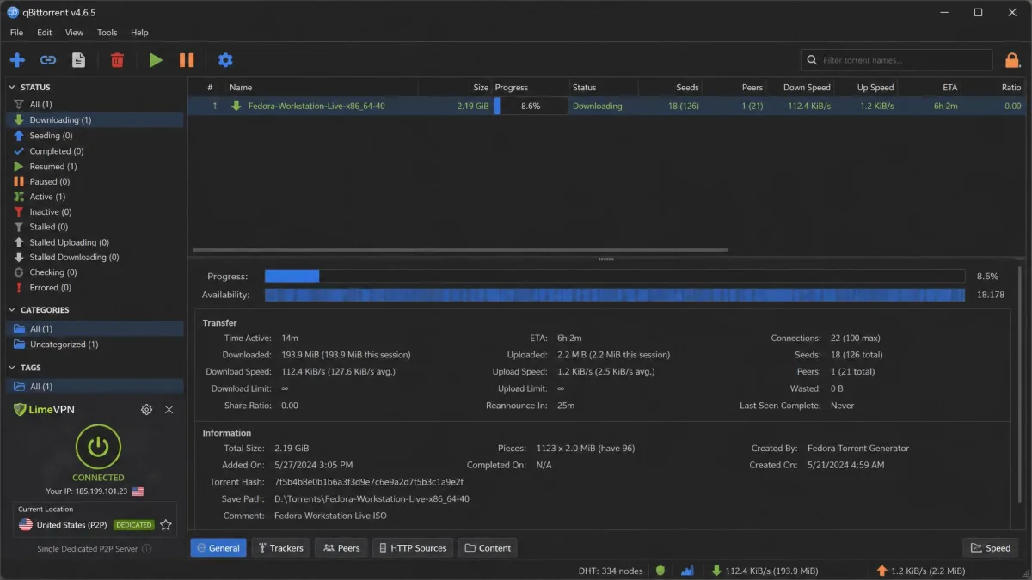Image resolution: width=1032 pixels, height=580 pixels.
Task: Switch to the Peers tab
Action: (341, 548)
